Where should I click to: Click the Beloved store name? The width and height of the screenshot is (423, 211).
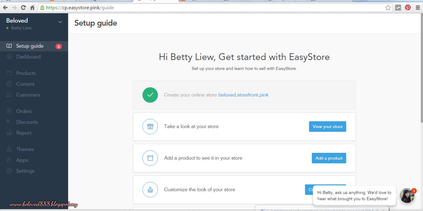17,20
